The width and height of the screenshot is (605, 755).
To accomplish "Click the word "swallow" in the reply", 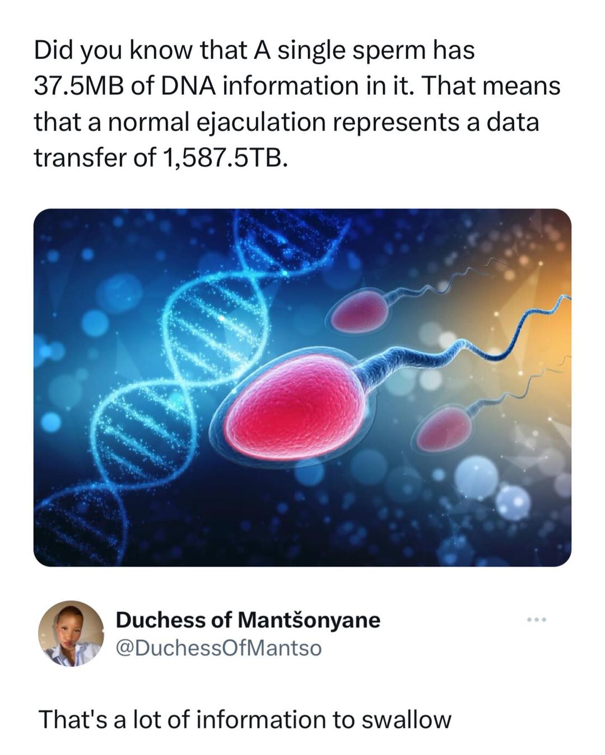I will click(x=406, y=719).
